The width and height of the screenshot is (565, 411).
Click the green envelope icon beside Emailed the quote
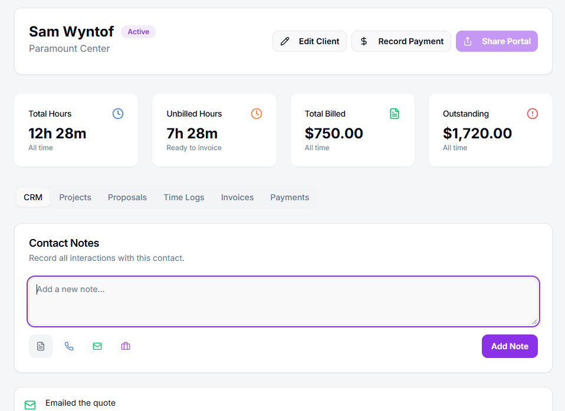click(x=30, y=405)
